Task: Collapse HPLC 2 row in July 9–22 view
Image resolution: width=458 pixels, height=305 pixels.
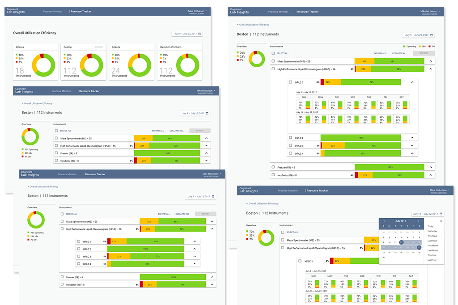Action: (412, 138)
